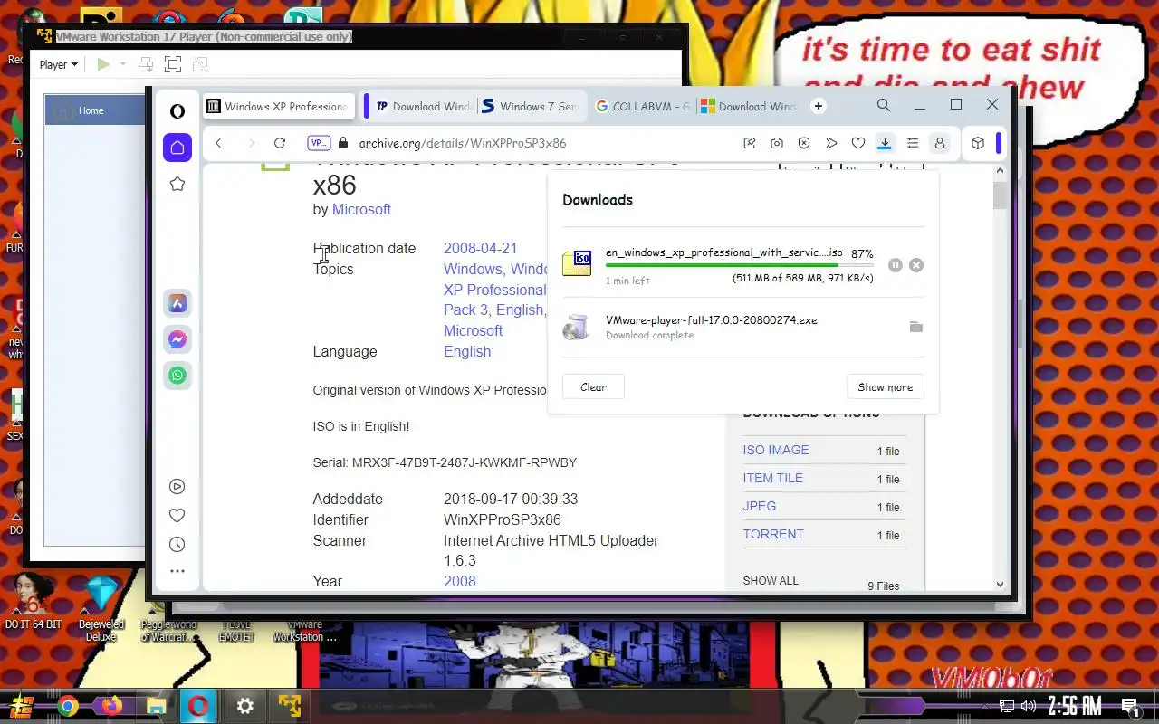Show VMware-player exe in folder
This screenshot has height=724, width=1159.
[916, 327]
